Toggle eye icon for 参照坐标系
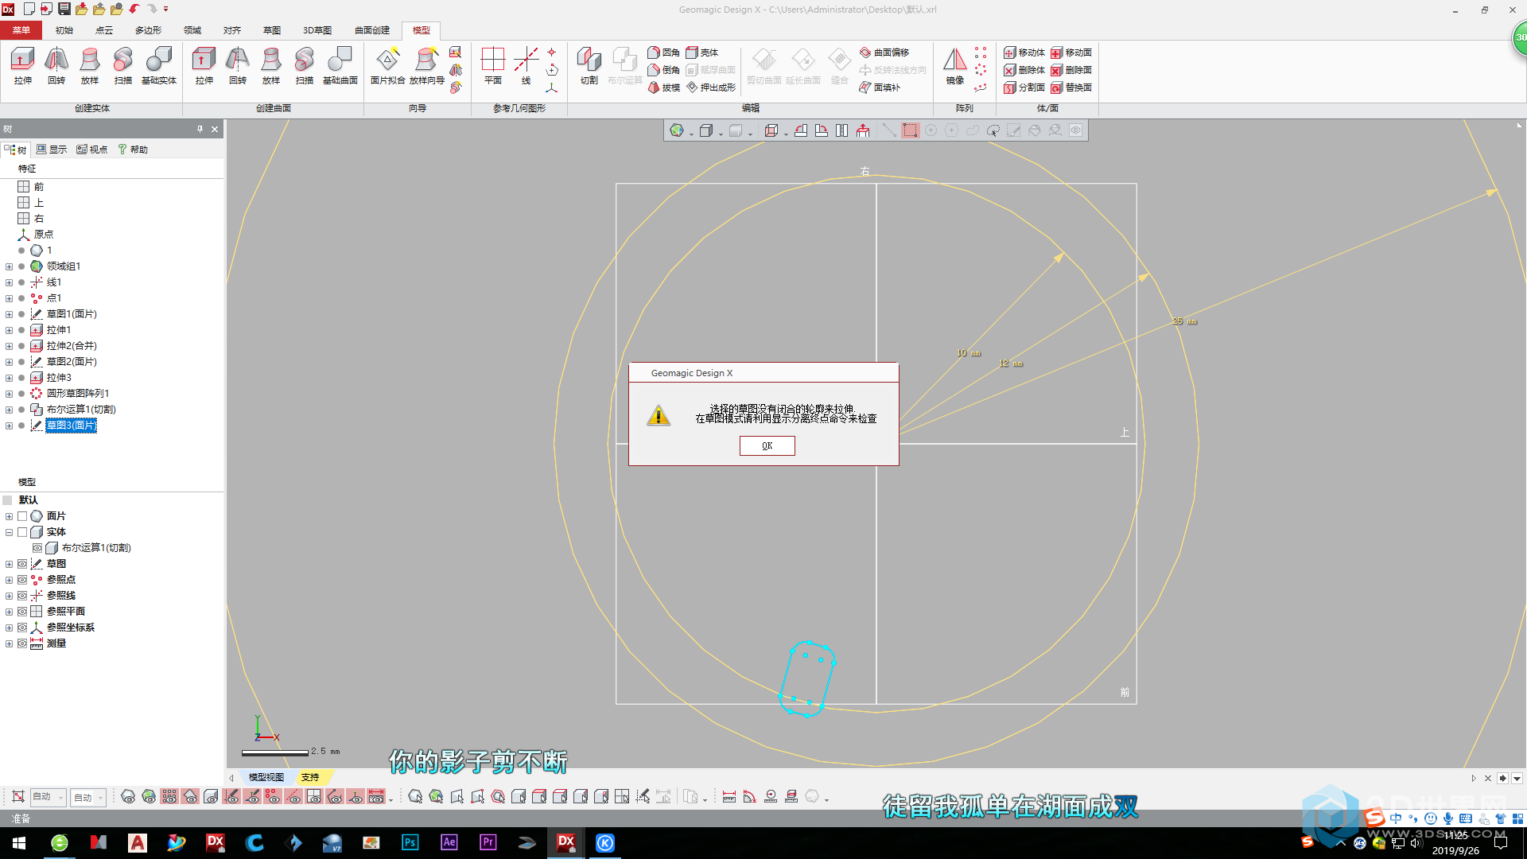The height and width of the screenshot is (859, 1527). [x=22, y=628]
